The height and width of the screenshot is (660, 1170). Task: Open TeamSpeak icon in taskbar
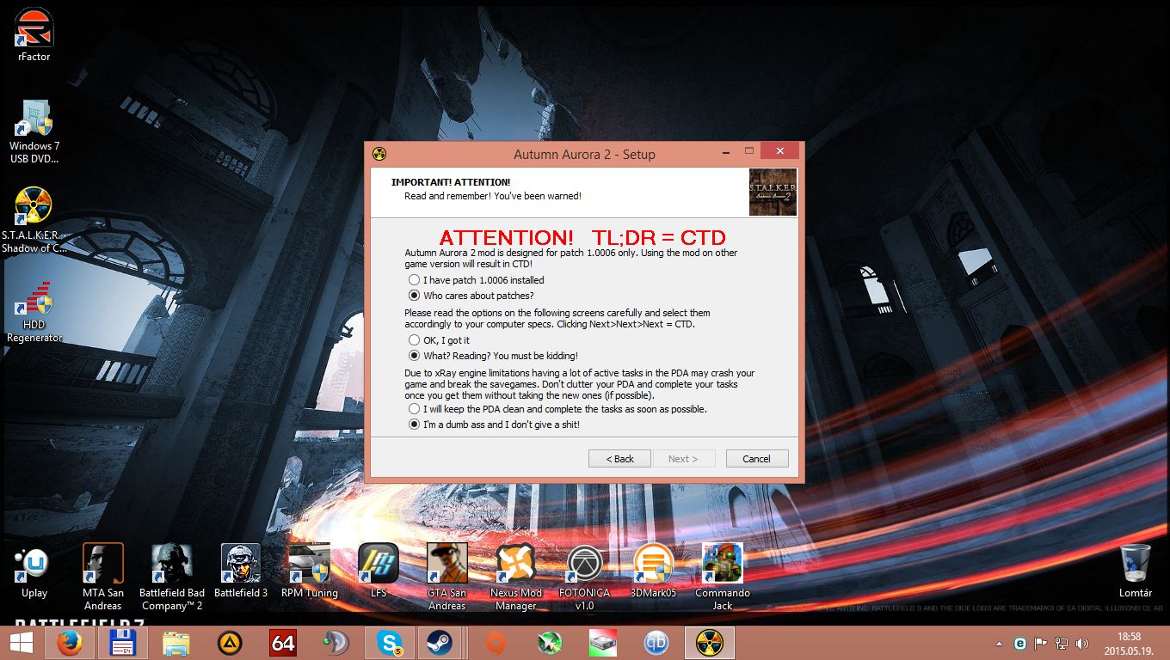(336, 643)
